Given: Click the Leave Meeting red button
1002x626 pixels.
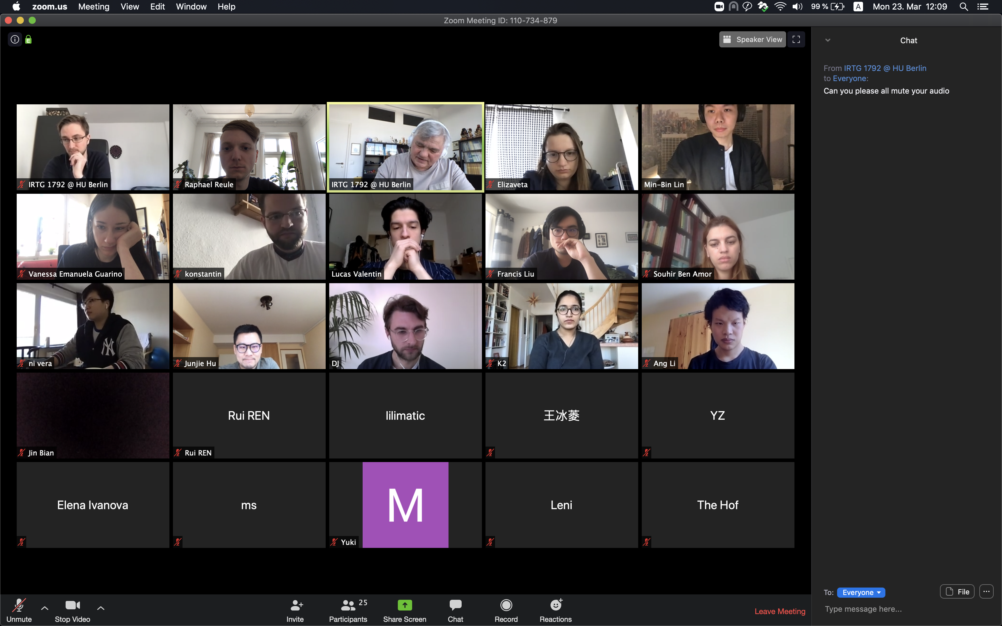Looking at the screenshot, I should [x=778, y=610].
